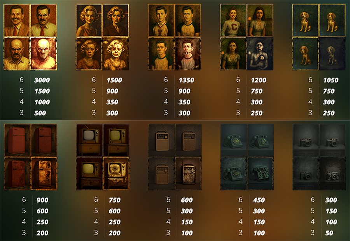This screenshot has height=241, width=350.
Task: Click the 3000 payout value
Action: click(42, 80)
